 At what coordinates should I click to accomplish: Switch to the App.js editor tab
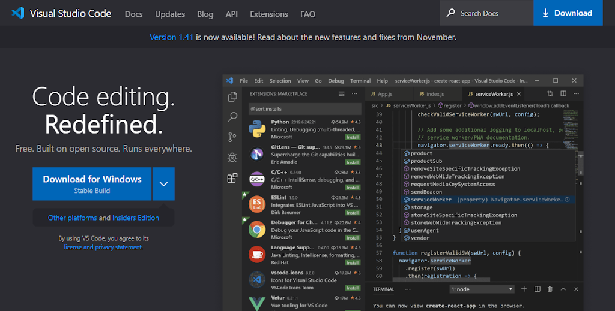click(x=389, y=94)
